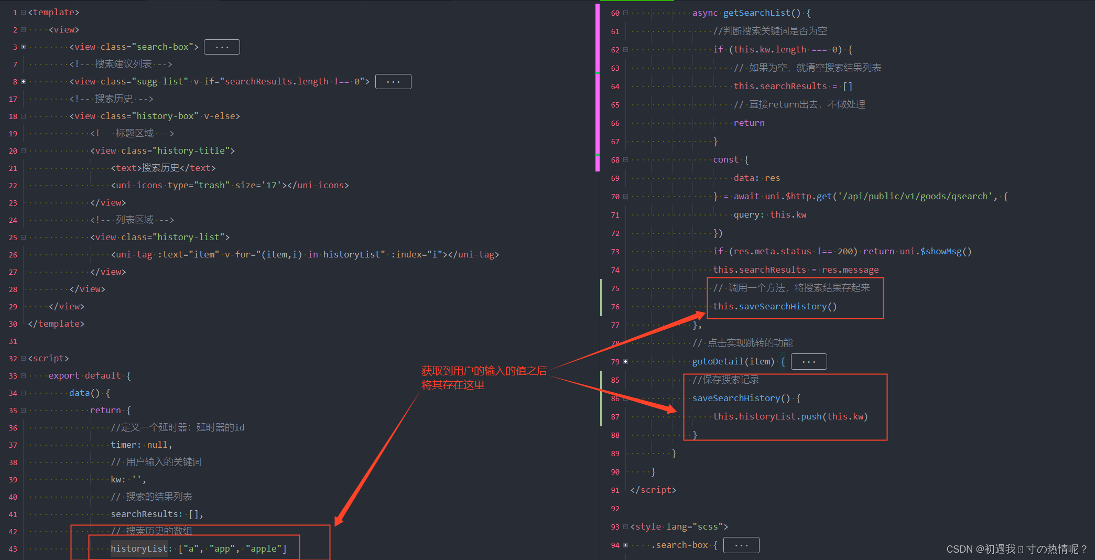The height and width of the screenshot is (560, 1095).
Task: Click the await uni.$http.get request line
Action: [860, 196]
